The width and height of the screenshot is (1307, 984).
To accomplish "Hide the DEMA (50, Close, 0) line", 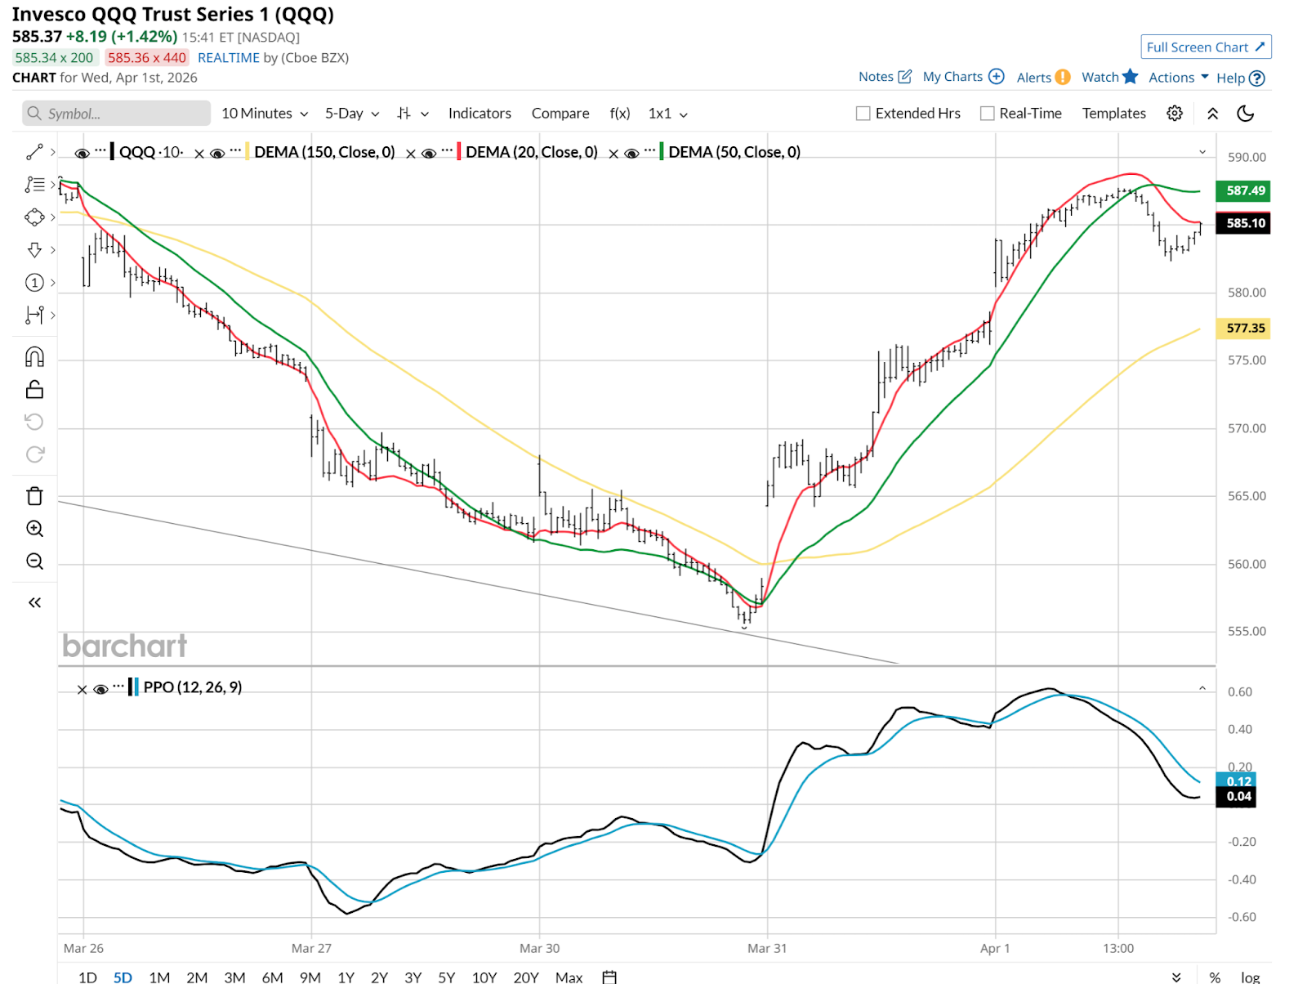I will coord(631,153).
